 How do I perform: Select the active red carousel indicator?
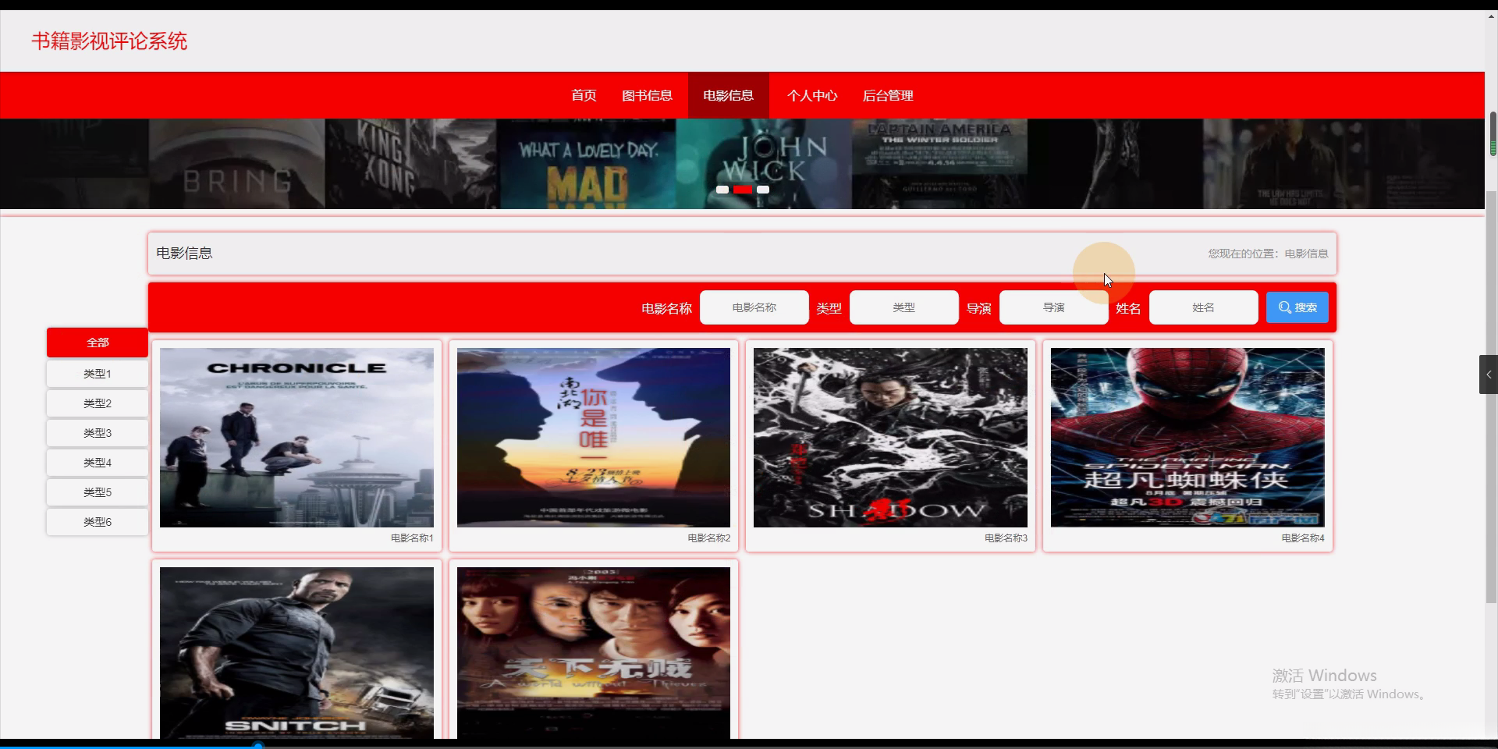click(743, 190)
